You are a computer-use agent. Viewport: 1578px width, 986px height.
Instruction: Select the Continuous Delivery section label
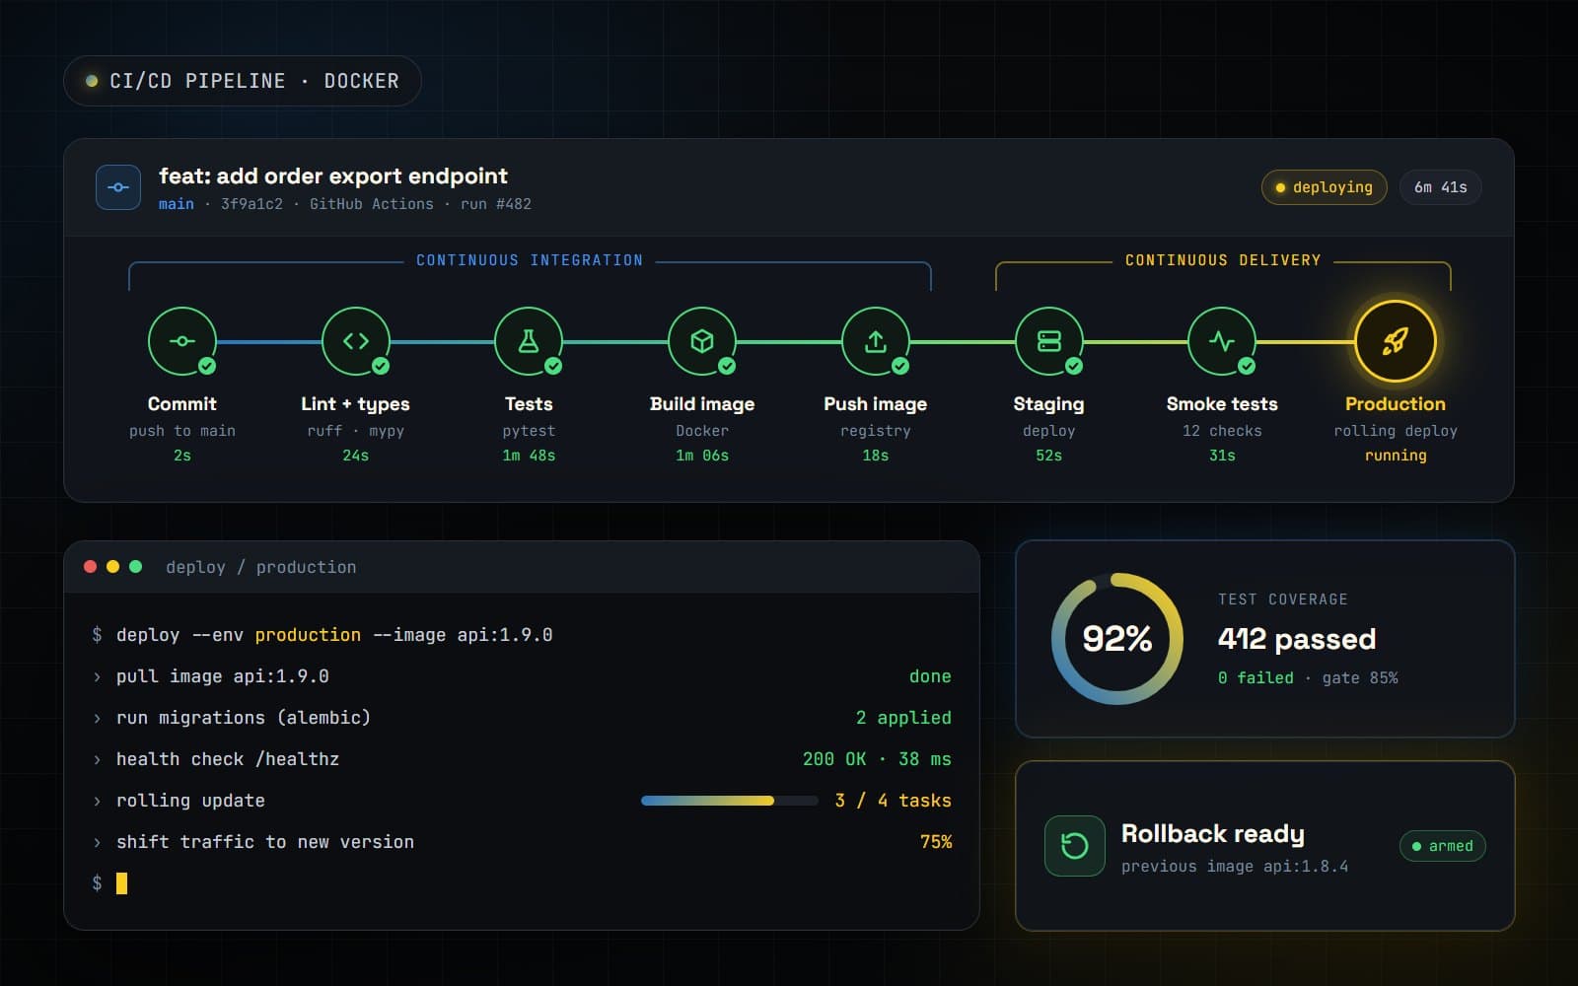(x=1223, y=260)
